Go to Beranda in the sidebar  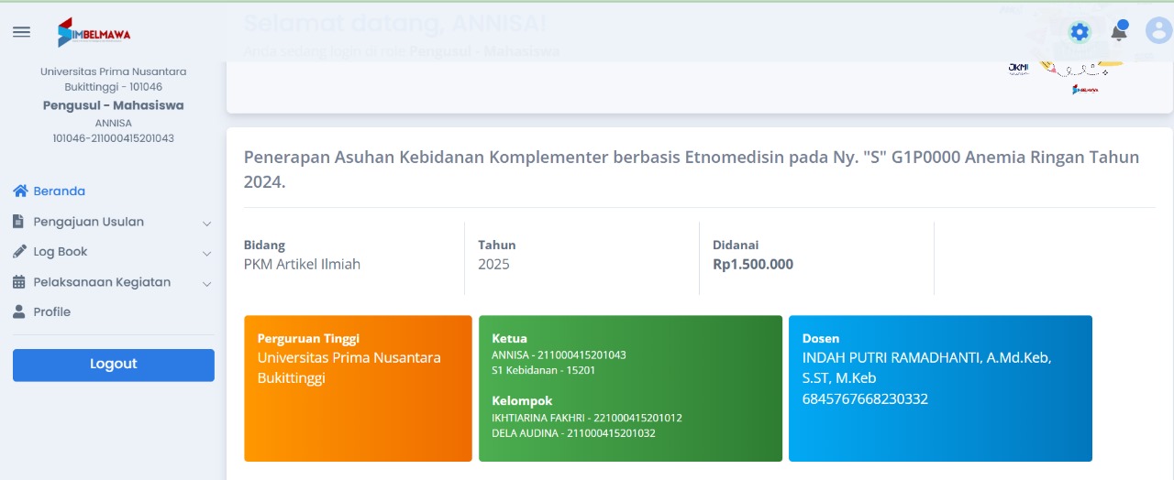[x=60, y=191]
